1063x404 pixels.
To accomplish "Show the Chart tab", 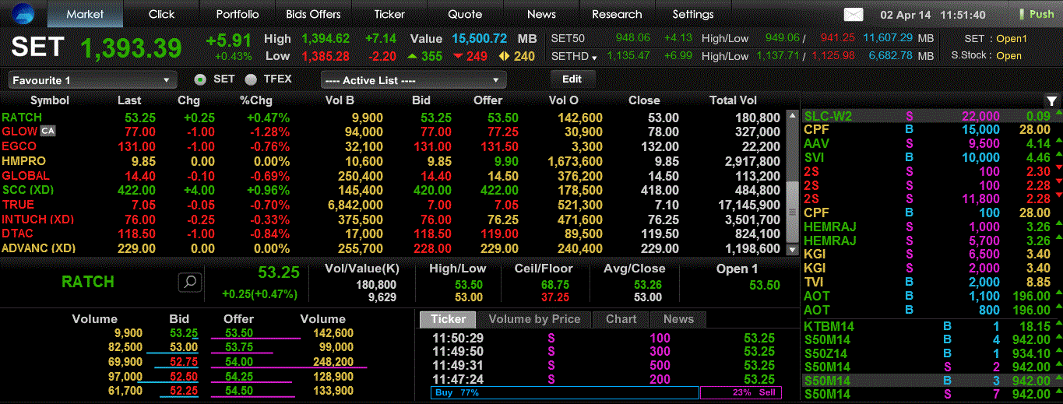I will point(621,319).
